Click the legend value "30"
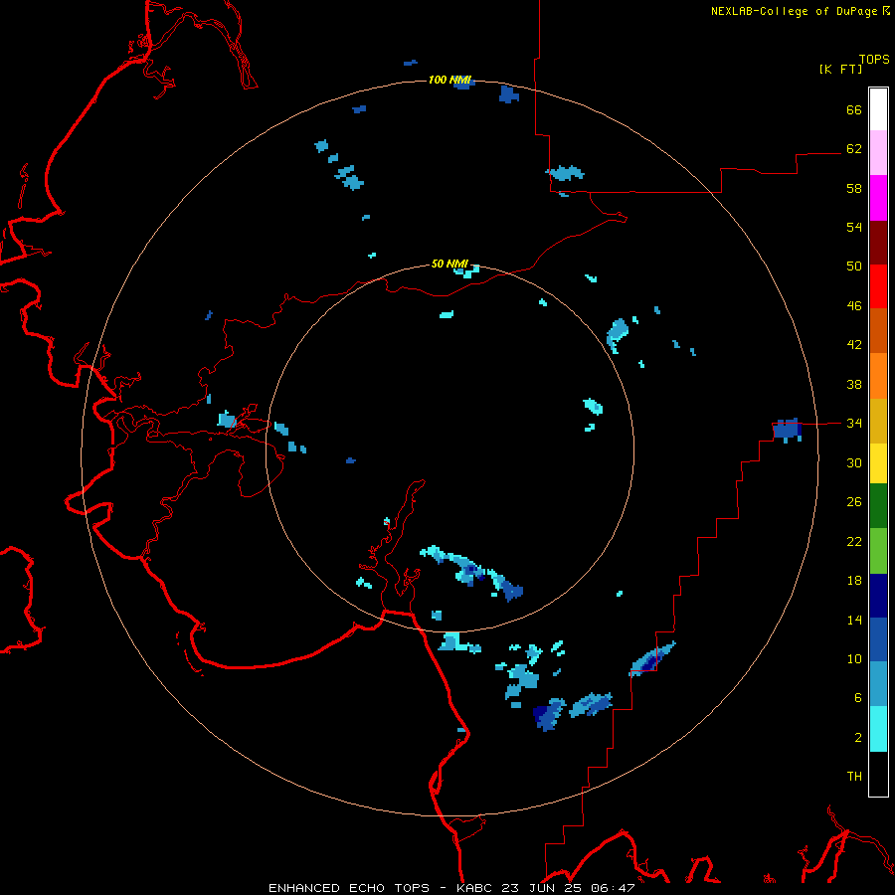This screenshot has width=895, height=895. click(854, 462)
